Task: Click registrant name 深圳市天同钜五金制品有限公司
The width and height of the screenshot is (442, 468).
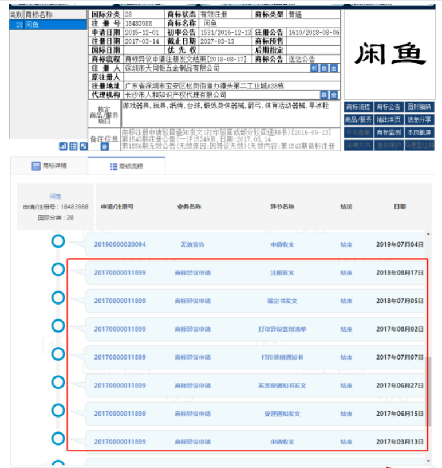Action: point(172,68)
